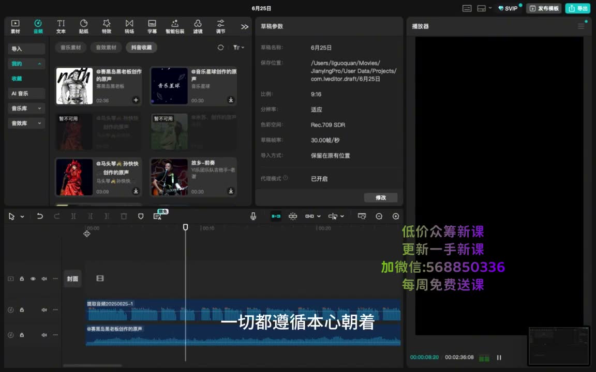Click the 封面 cover button
The width and height of the screenshot is (596, 372).
pos(72,278)
